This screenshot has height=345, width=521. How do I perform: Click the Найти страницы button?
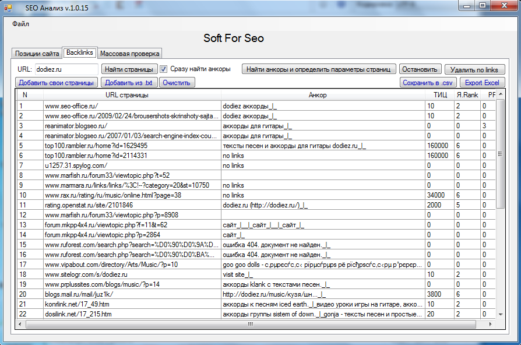click(x=129, y=69)
